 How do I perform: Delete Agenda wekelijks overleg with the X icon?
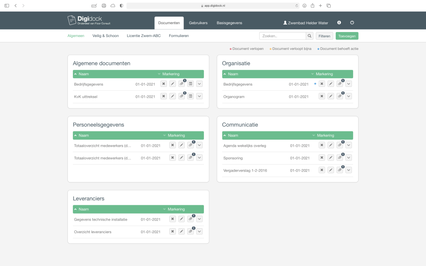pyautogui.click(x=322, y=145)
